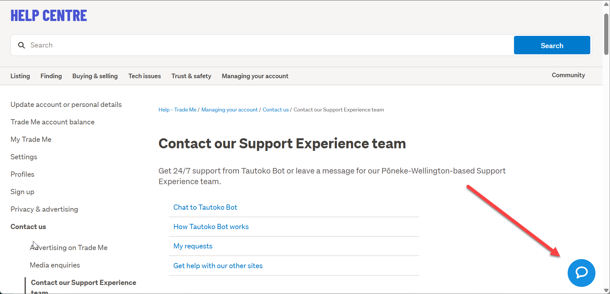Select the Buying & selling menu
This screenshot has height=294, width=610.
(95, 76)
